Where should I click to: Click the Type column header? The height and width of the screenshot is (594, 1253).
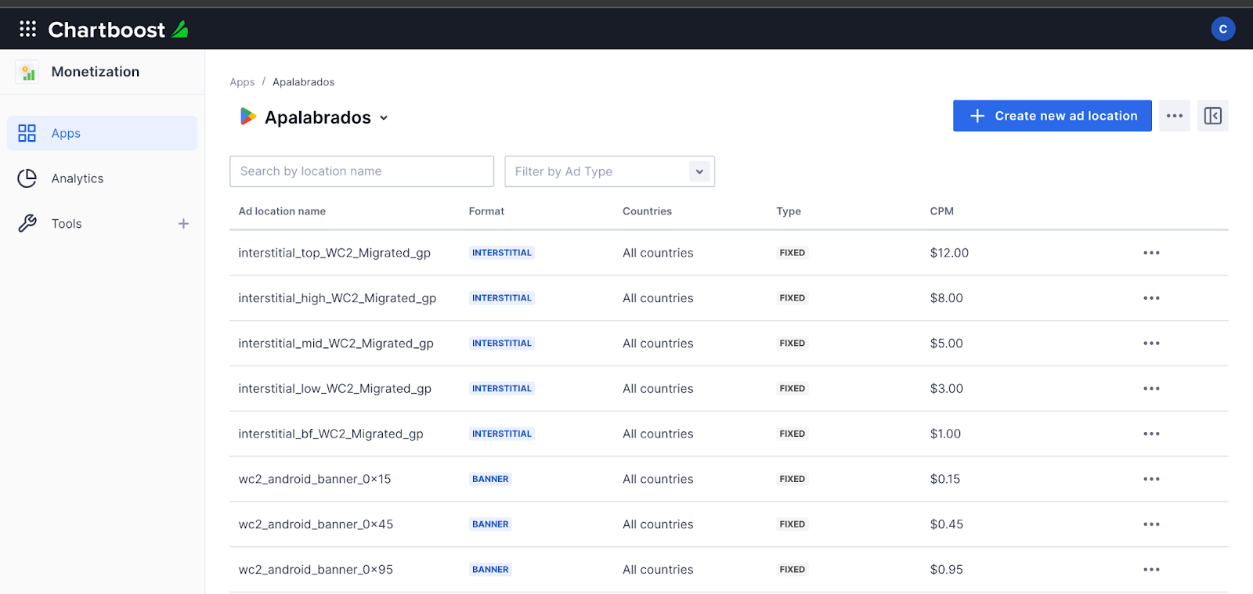coord(789,211)
